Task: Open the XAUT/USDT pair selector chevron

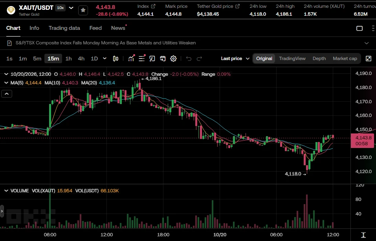Action: coord(71,8)
